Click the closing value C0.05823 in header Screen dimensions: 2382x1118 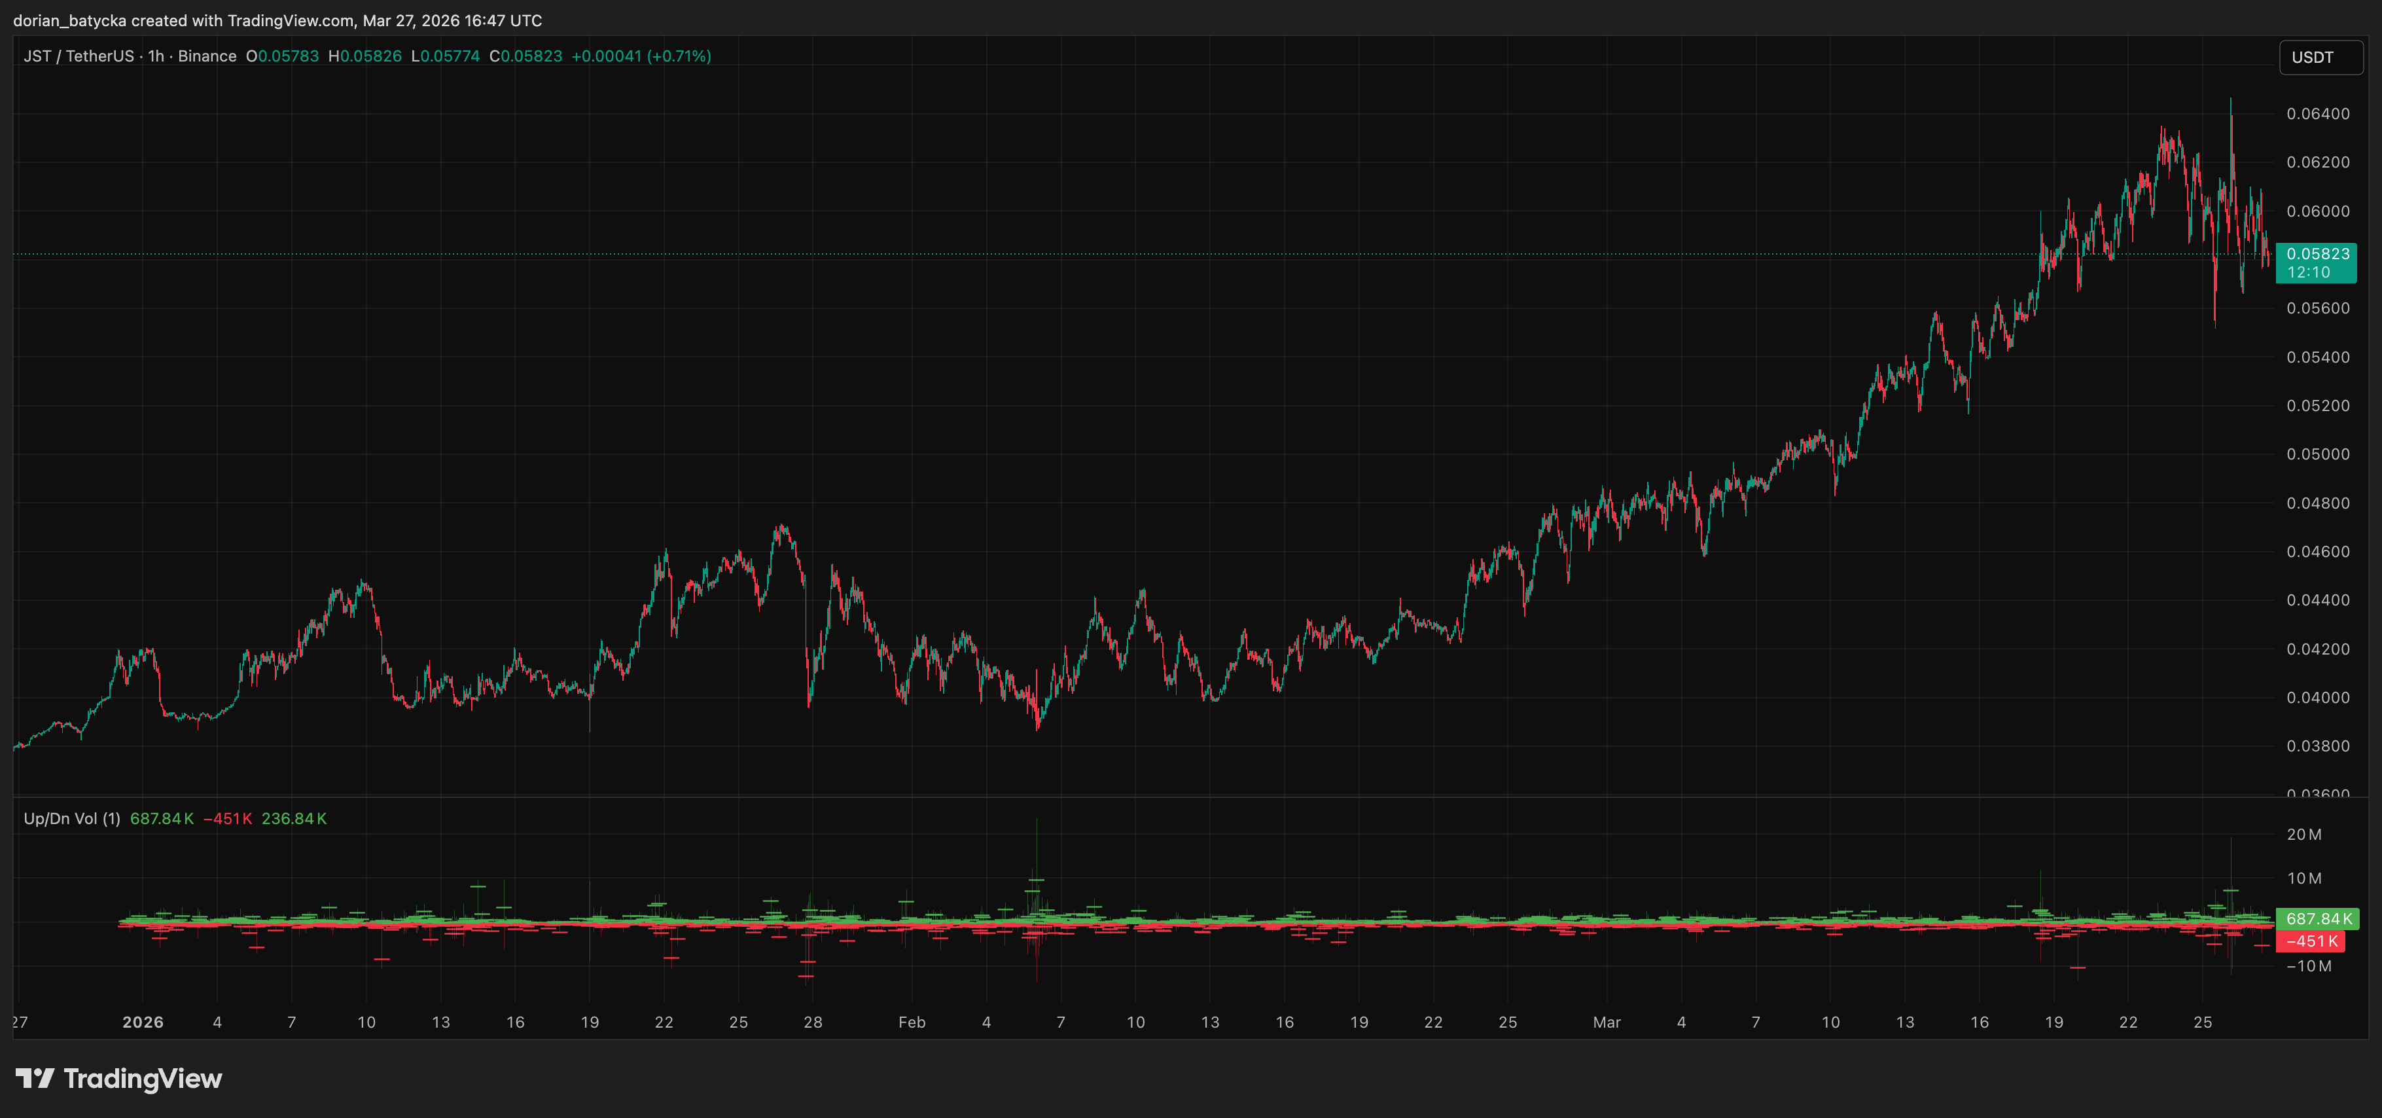[525, 56]
